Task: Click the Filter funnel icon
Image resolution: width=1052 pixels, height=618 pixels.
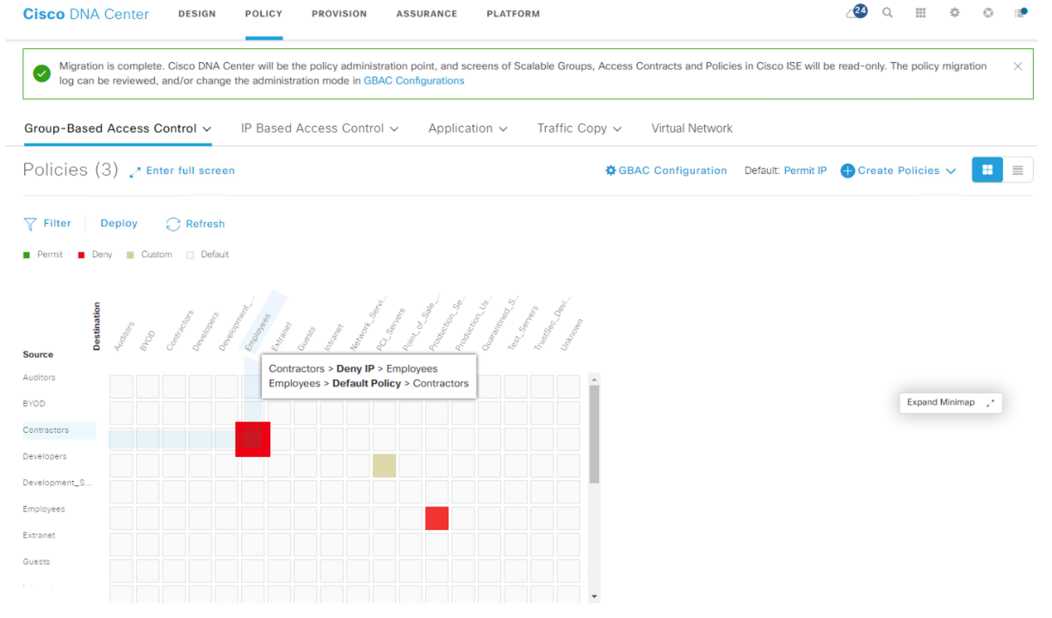Action: click(30, 224)
